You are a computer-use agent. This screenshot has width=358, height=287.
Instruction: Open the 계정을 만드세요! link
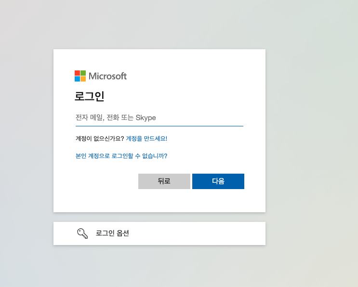click(146, 138)
